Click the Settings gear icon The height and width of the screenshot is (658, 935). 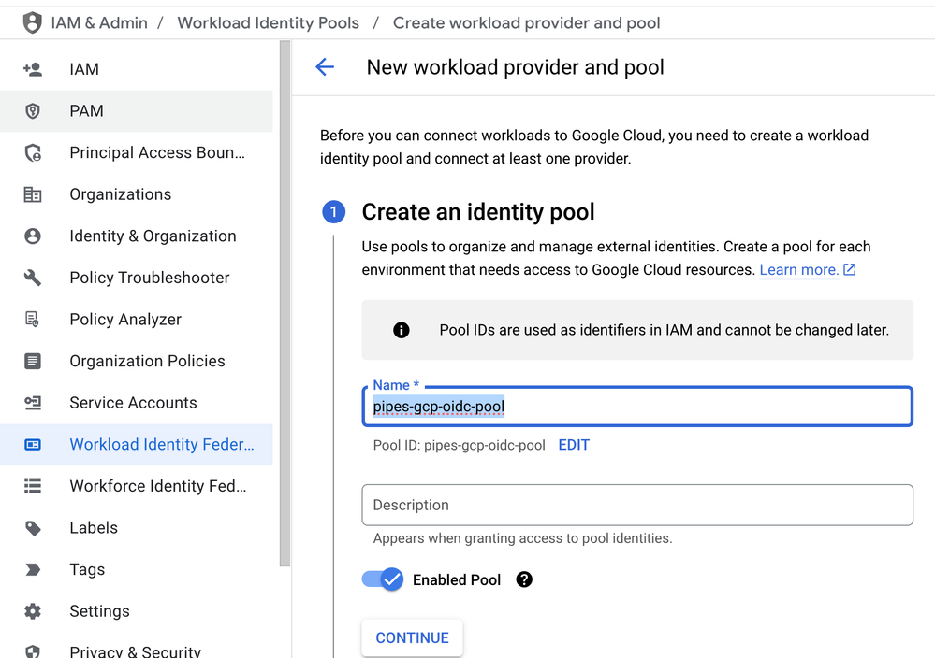pos(32,611)
